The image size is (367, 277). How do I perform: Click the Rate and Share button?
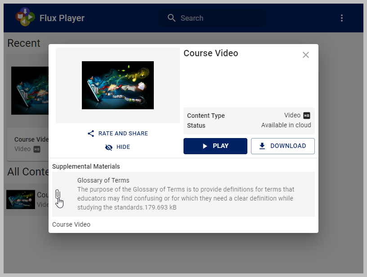pos(118,134)
